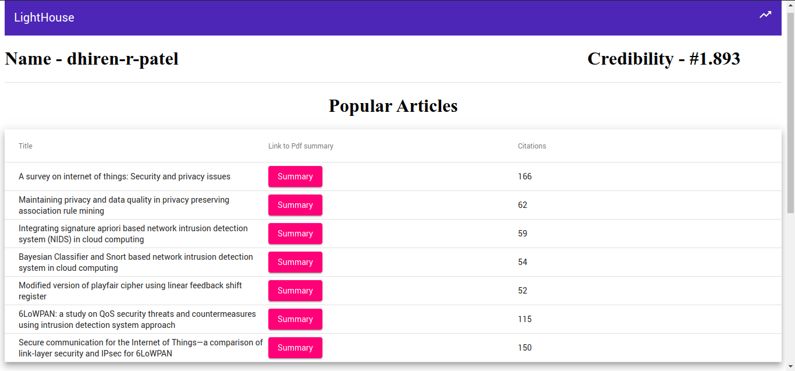Click title 'Maintaining privacy and data quality'

[x=124, y=205]
